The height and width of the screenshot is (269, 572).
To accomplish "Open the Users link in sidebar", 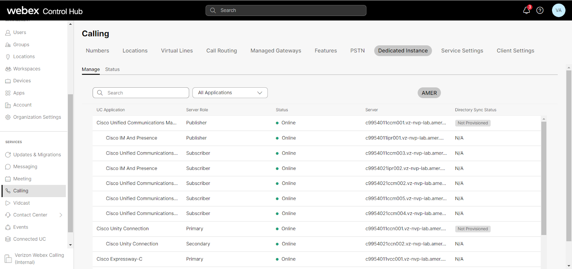I will [20, 33].
